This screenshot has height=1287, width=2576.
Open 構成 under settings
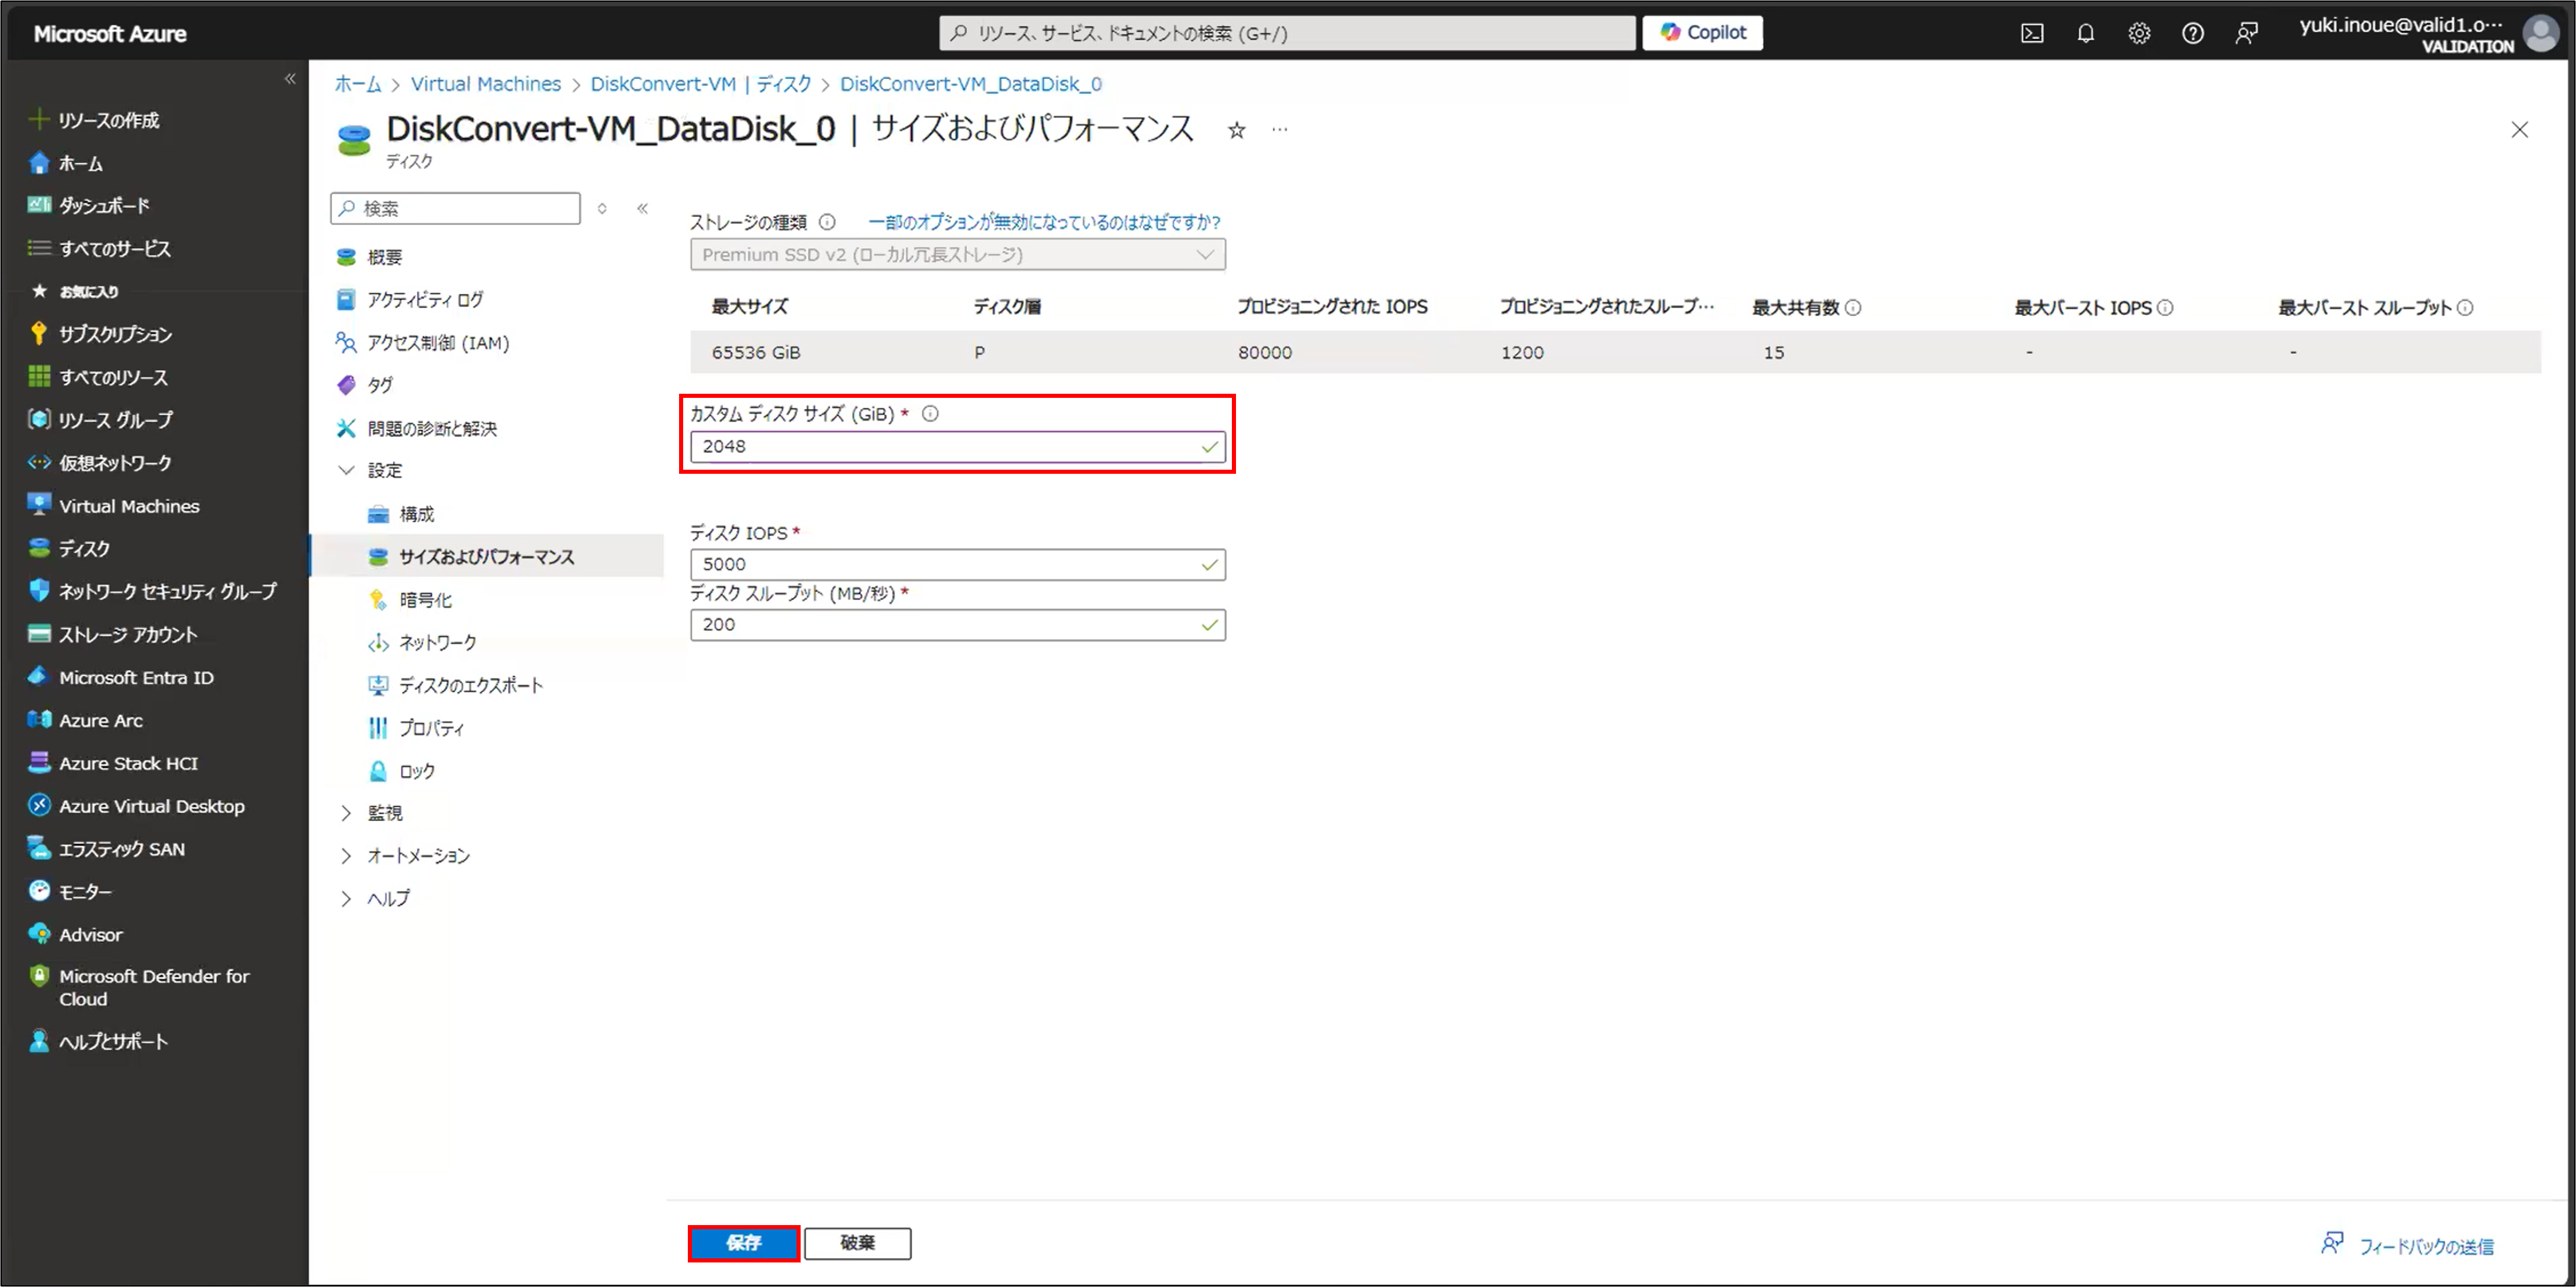pyautogui.click(x=401, y=514)
